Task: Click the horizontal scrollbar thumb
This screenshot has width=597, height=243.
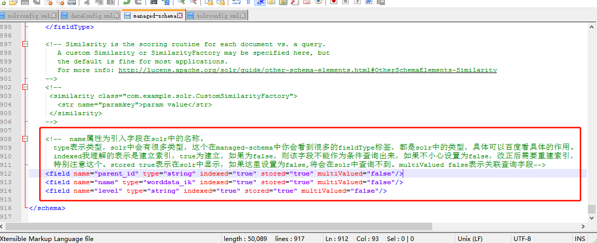Action: (x=219, y=226)
